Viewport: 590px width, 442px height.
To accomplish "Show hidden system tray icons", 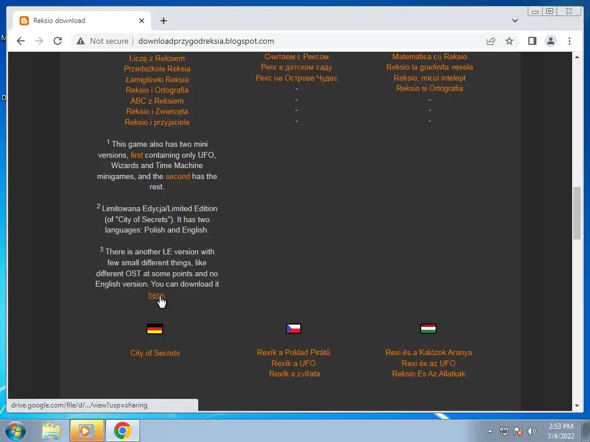I will (x=490, y=431).
